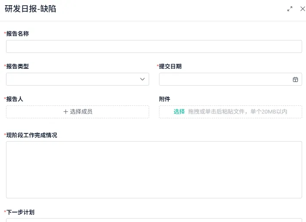Click the 提交日期 date field
This screenshot has width=306, height=222.
(x=224, y=79)
